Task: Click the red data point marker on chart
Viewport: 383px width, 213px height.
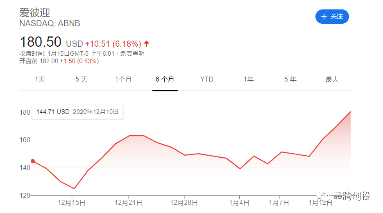Action: pos(33,161)
